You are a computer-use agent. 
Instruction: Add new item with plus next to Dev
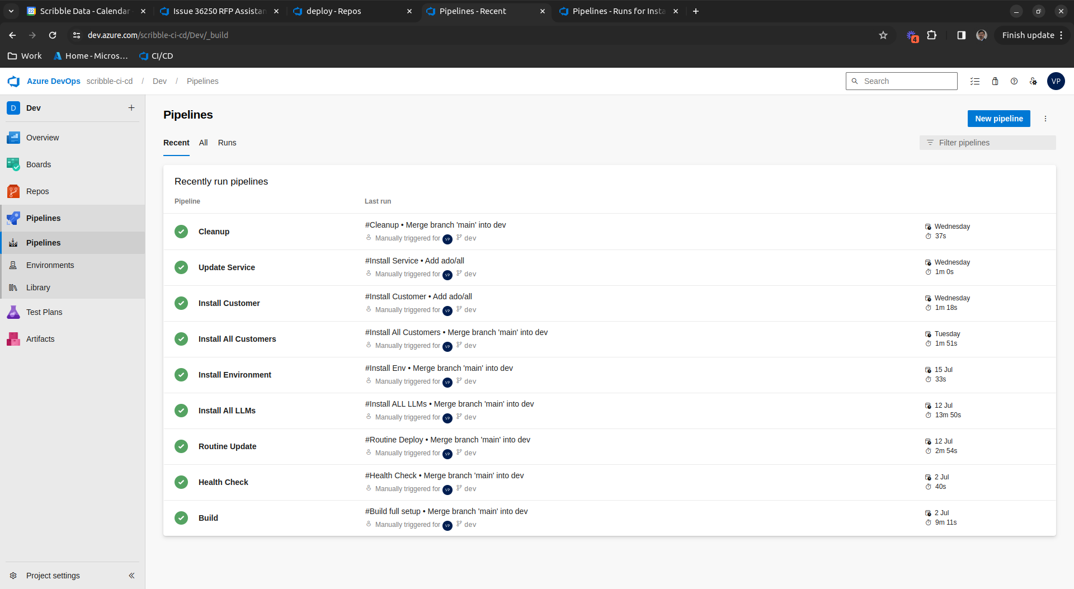tap(131, 108)
